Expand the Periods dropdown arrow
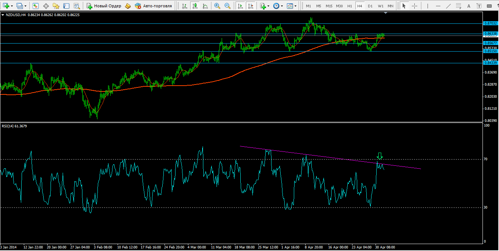This screenshot has width=499, height=251. tap(282, 6)
